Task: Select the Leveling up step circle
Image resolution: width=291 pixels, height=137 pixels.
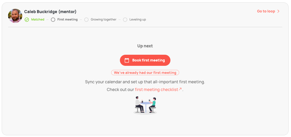Action: [125, 19]
